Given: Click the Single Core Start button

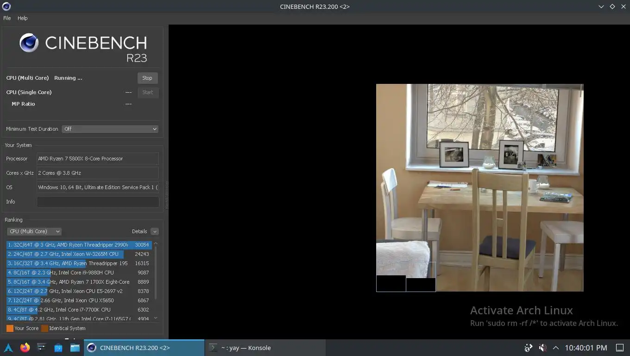Looking at the screenshot, I should [x=148, y=92].
